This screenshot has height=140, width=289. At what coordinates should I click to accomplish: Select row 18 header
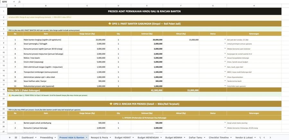[x=4, y=90]
